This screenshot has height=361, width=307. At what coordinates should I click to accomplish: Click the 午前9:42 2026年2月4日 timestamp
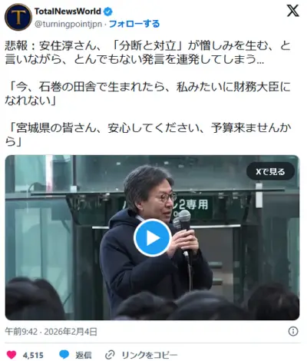pyautogui.click(x=51, y=332)
